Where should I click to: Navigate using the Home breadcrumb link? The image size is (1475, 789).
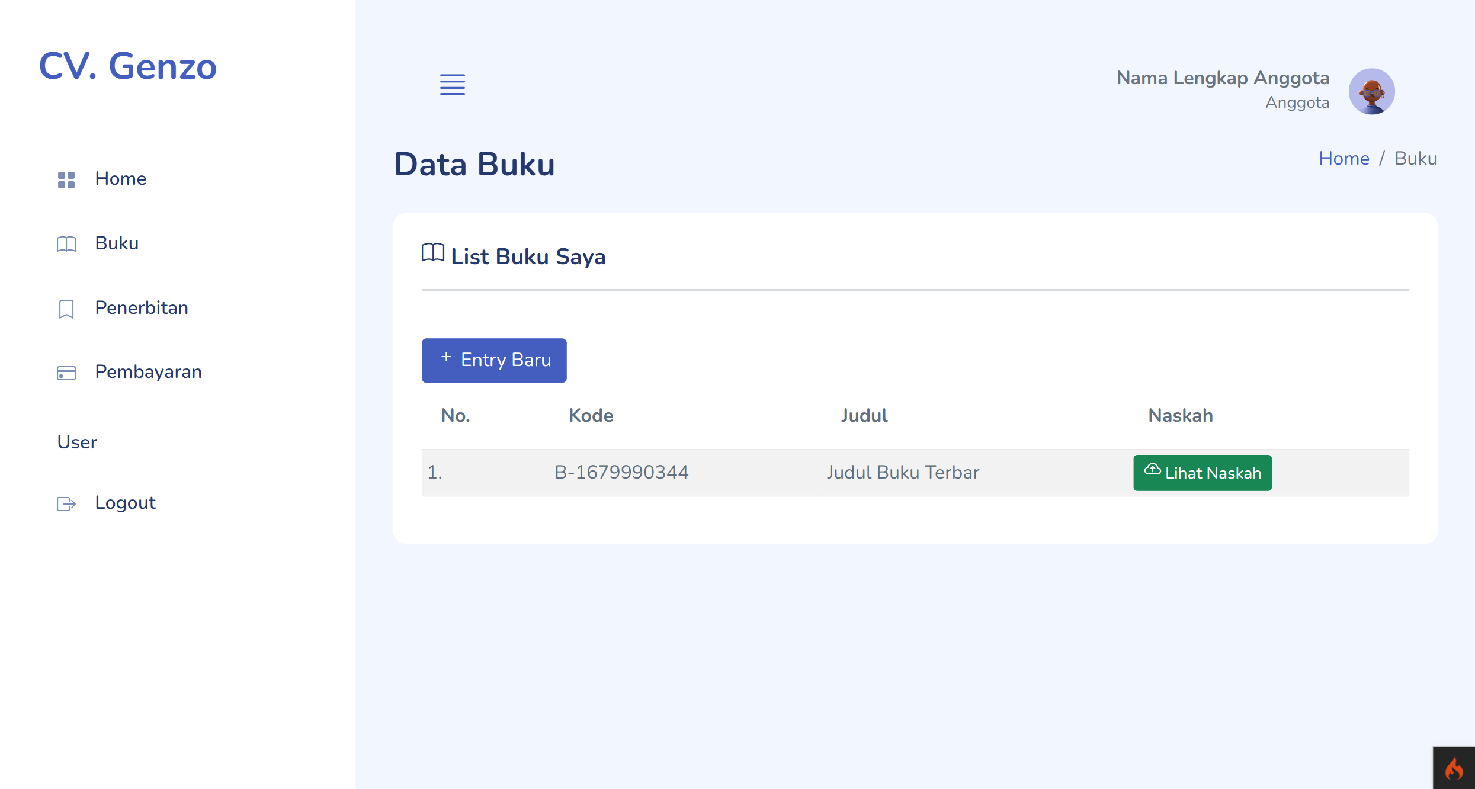coord(1343,158)
